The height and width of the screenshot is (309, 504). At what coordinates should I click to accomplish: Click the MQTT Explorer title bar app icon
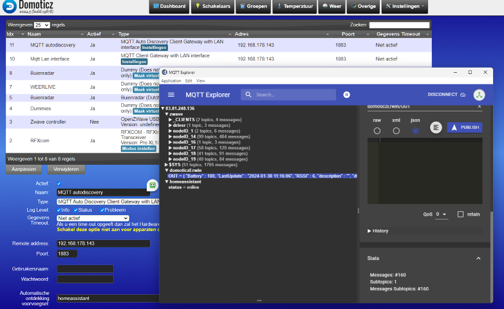165,72
